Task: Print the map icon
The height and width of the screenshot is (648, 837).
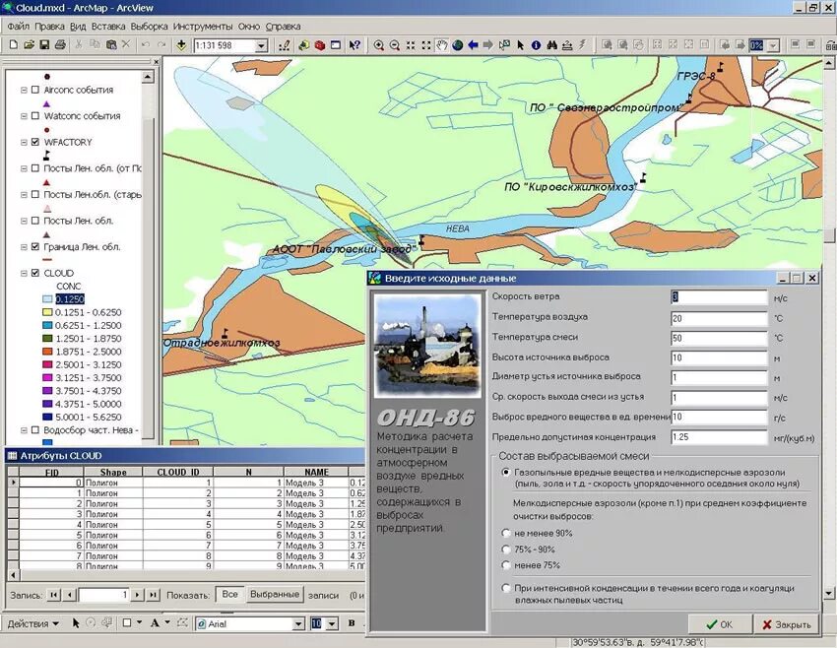Action: 60,45
